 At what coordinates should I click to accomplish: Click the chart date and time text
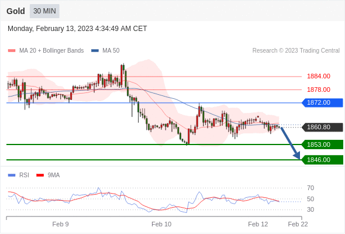click(x=77, y=29)
